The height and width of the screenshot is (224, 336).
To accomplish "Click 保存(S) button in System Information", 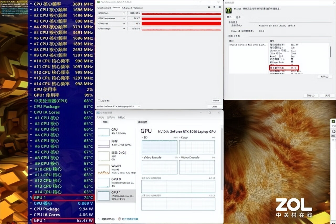I will pos(311,96).
